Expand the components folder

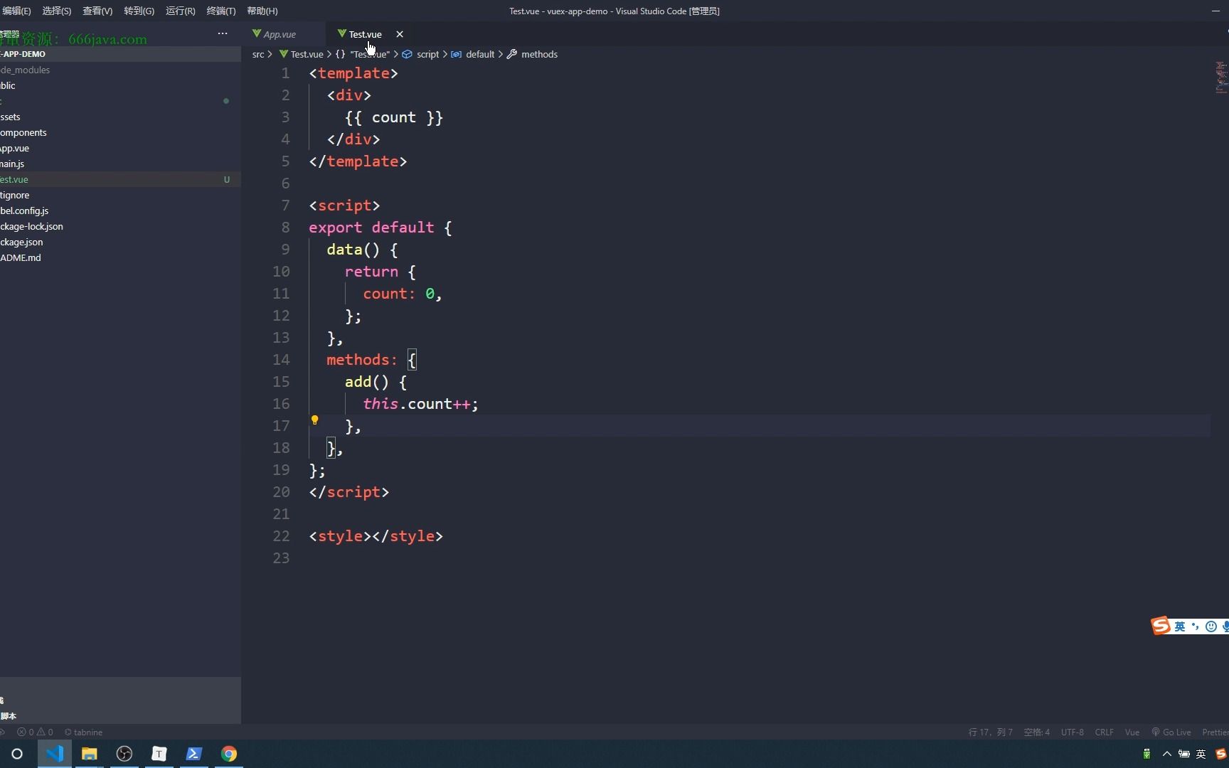point(120,132)
